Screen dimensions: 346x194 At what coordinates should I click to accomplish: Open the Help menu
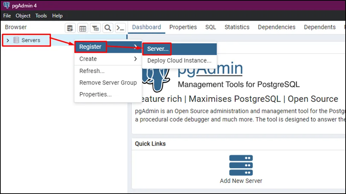pyautogui.click(x=57, y=16)
